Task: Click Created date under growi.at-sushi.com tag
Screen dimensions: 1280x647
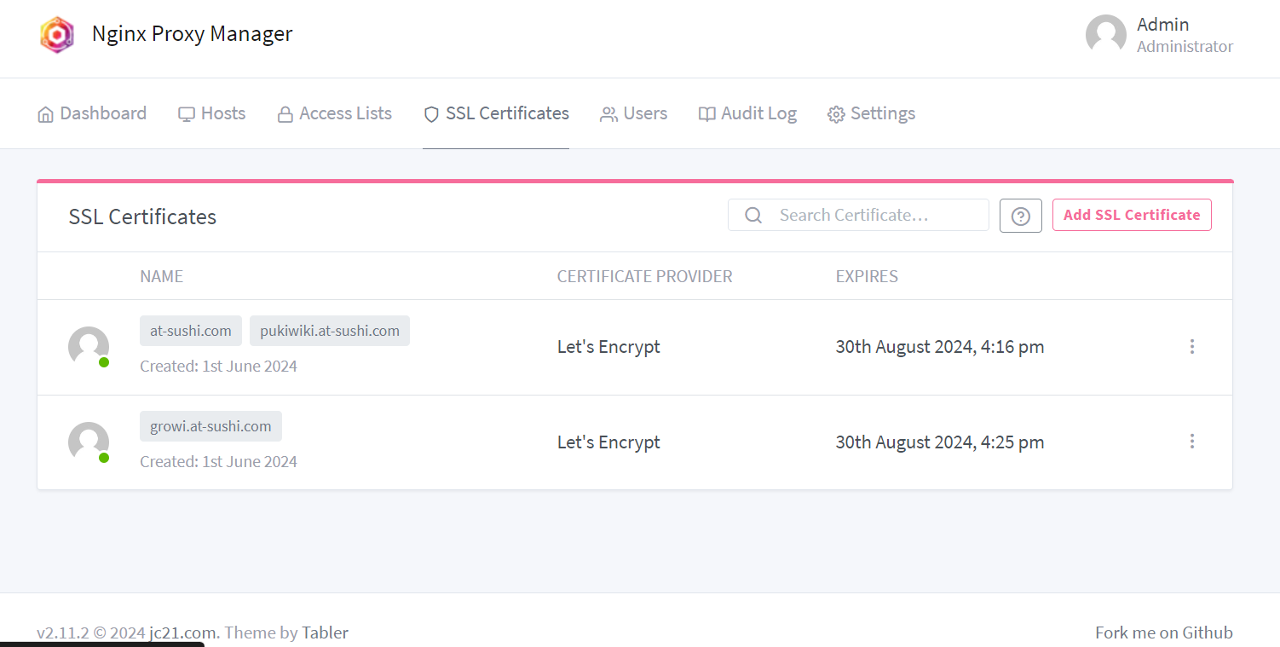Action: (x=219, y=462)
